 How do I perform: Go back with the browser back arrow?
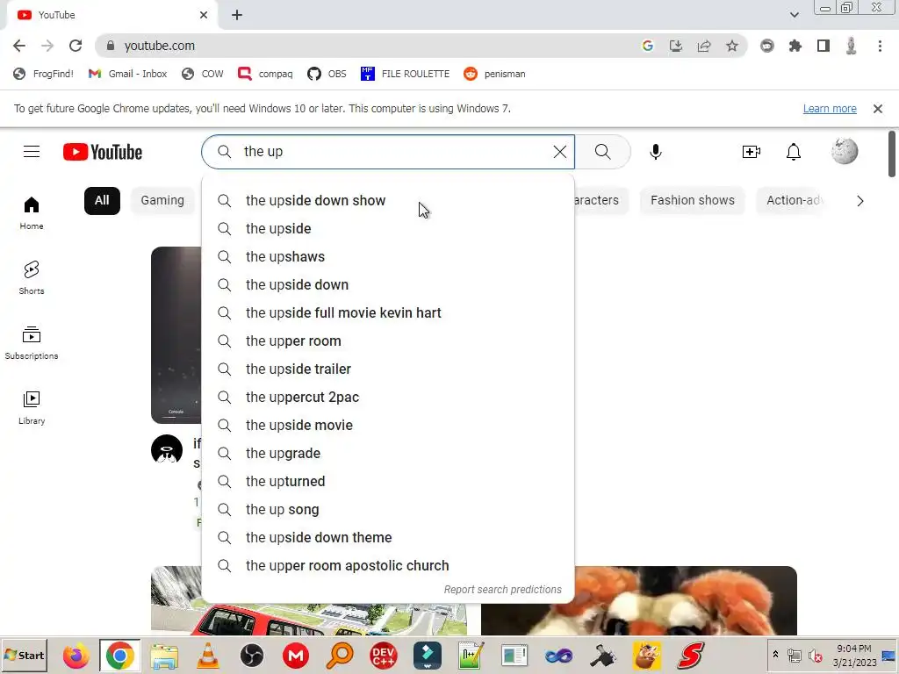point(19,46)
